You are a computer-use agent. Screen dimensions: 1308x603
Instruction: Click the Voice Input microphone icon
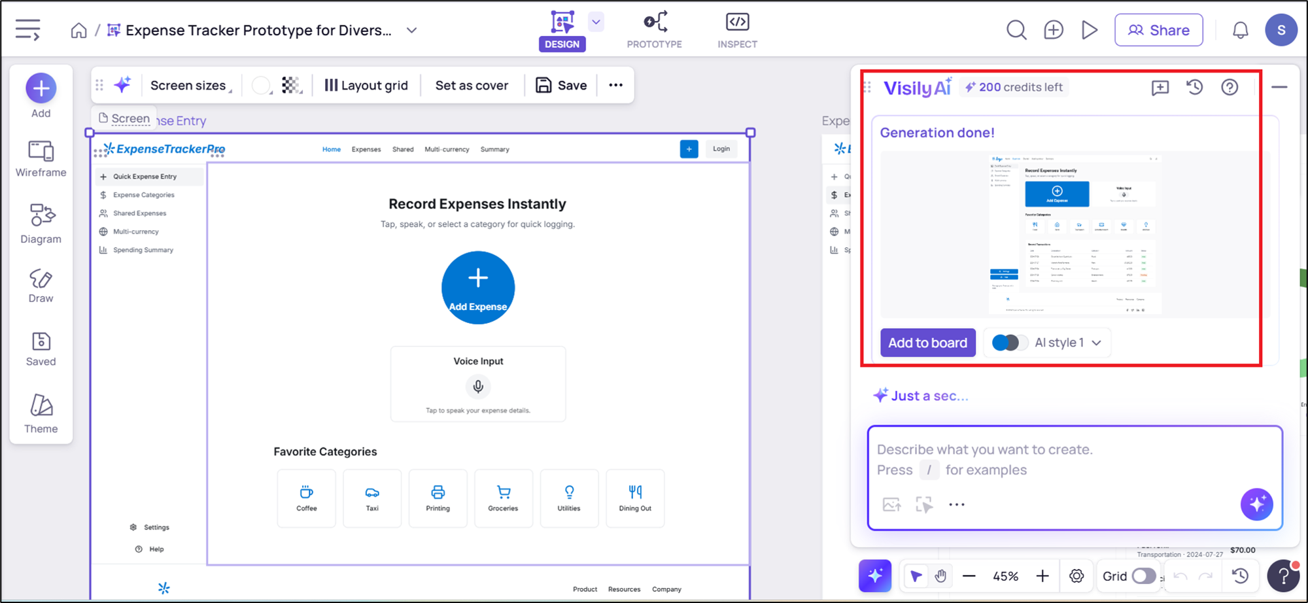pos(478,387)
